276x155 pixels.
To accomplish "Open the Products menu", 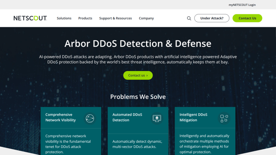I will click(85, 18).
